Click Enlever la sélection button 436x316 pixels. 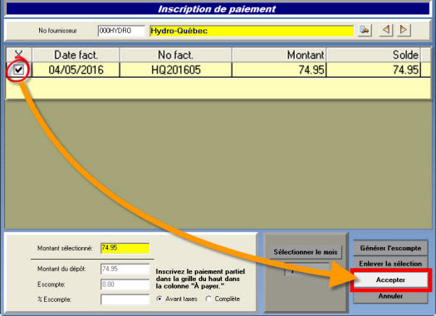click(x=390, y=264)
